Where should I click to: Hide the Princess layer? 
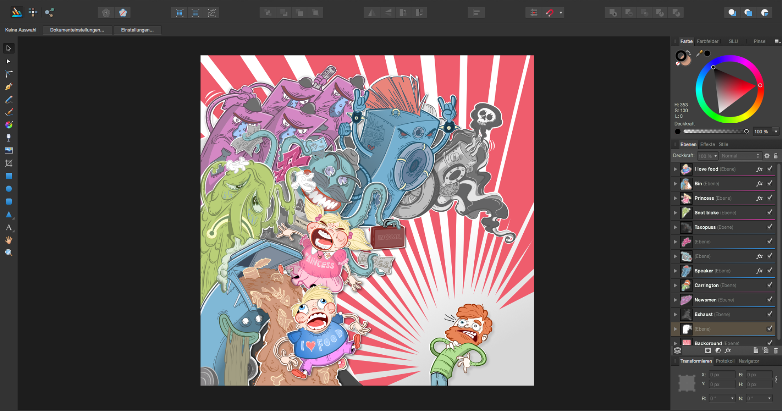[770, 198]
